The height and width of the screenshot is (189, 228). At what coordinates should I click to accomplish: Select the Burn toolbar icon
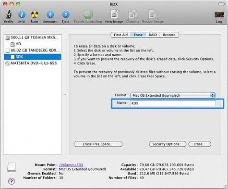(35, 14)
